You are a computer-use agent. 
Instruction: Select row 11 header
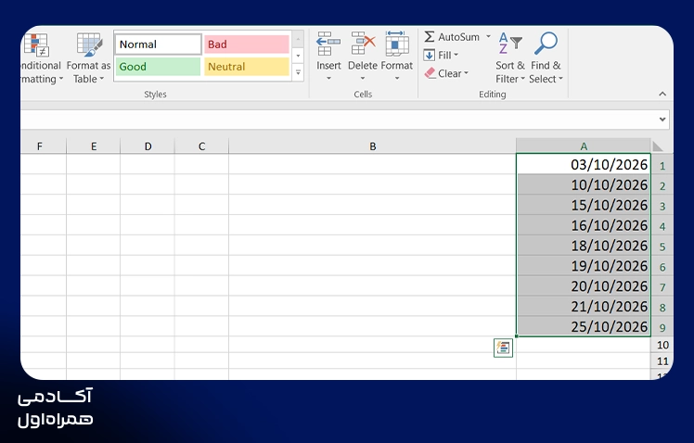(662, 361)
